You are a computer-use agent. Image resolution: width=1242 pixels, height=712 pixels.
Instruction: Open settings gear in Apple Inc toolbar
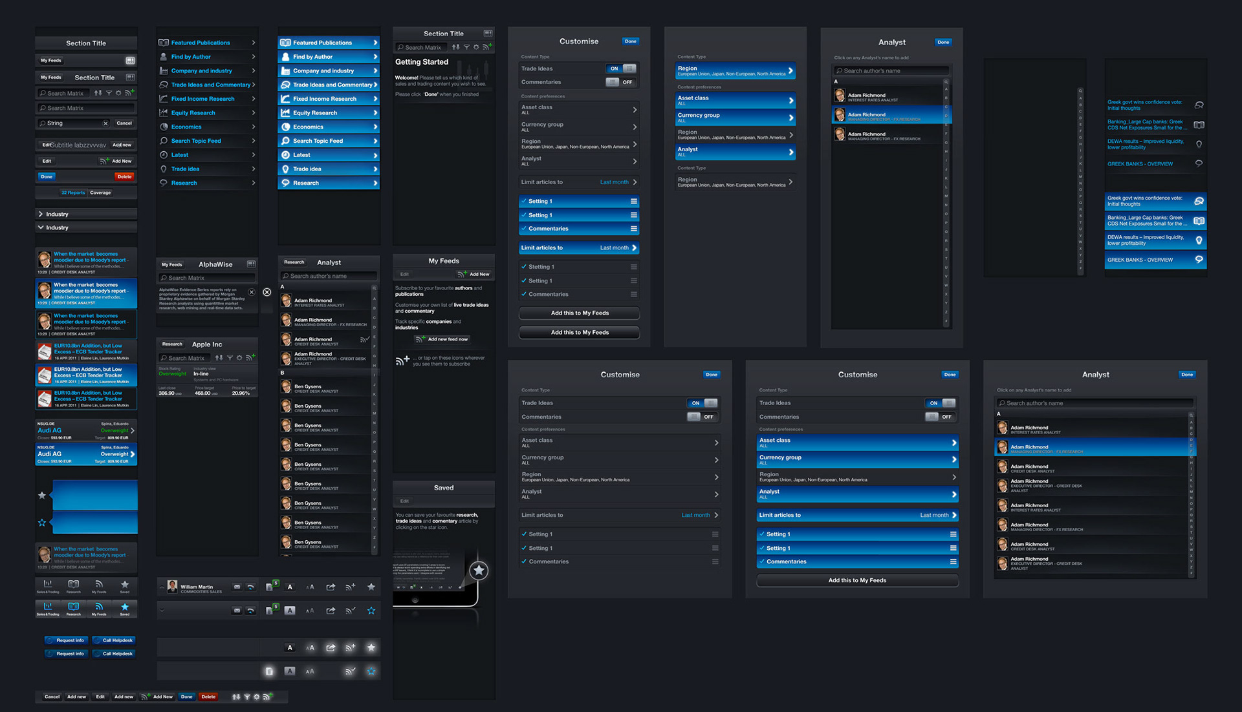[239, 358]
